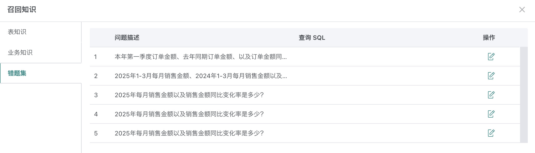Click the 查询 SQL column header

point(312,38)
